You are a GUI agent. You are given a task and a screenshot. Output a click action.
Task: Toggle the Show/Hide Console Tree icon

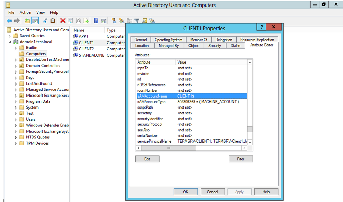tap(35, 21)
